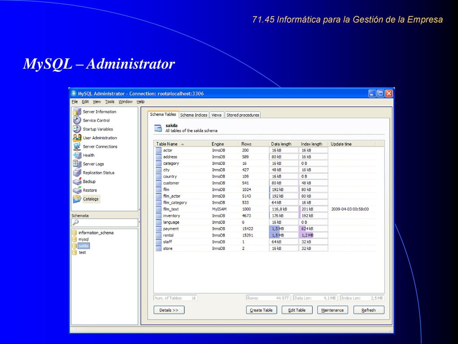Open the Health pulse icon
This screenshot has width=458, height=344.
pyautogui.click(x=77, y=155)
